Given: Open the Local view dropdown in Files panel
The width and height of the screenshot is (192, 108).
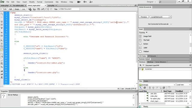Looking at the screenshot, I should pyautogui.click(x=184, y=85).
